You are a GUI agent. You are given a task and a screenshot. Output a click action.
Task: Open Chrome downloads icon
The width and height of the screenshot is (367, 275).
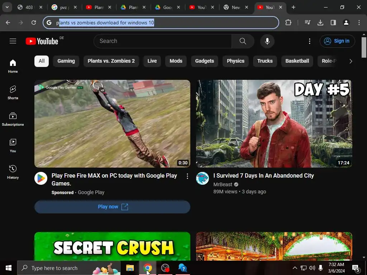320,23
